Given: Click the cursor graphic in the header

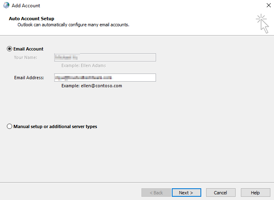Looking at the screenshot, I should click(x=262, y=23).
